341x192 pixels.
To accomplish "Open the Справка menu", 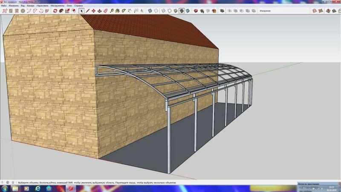I will [79, 6].
